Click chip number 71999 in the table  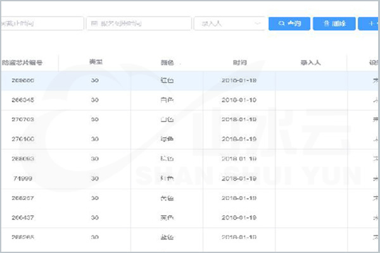22,178
